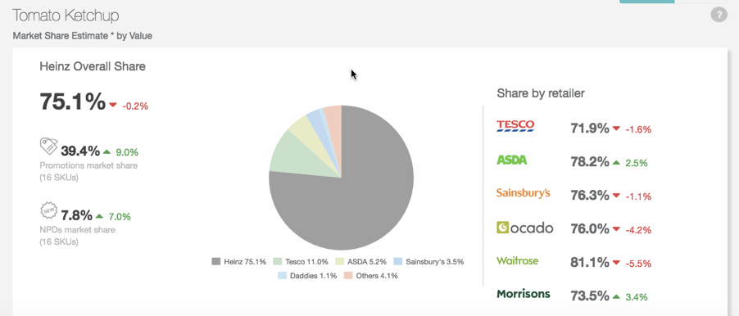Select the Waitrose retailer logo

coord(517,260)
